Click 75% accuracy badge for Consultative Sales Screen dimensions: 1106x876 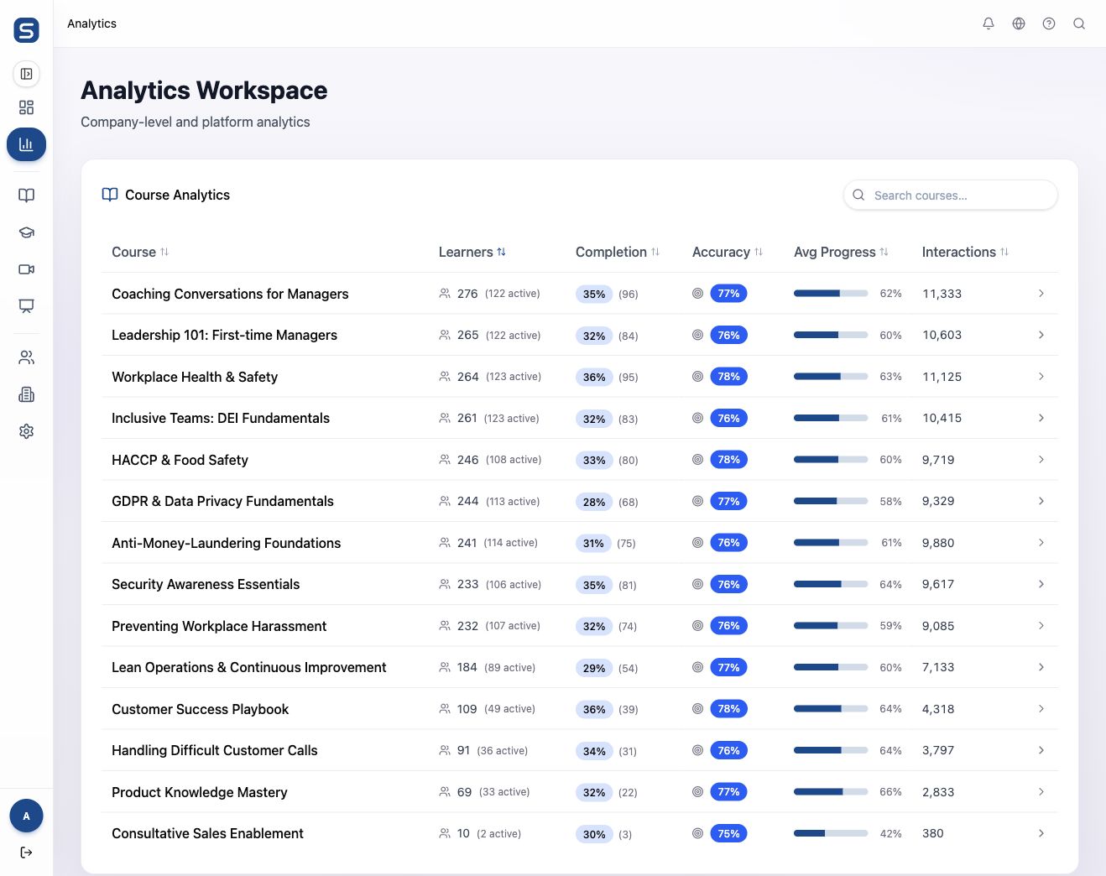click(x=728, y=833)
